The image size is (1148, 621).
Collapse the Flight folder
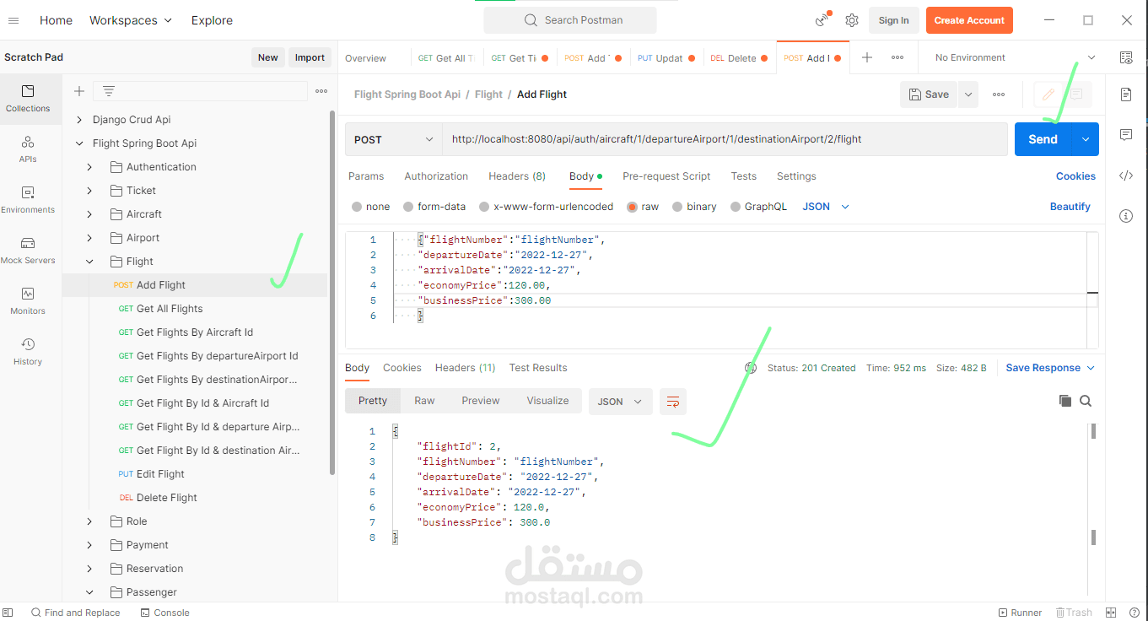coord(89,262)
